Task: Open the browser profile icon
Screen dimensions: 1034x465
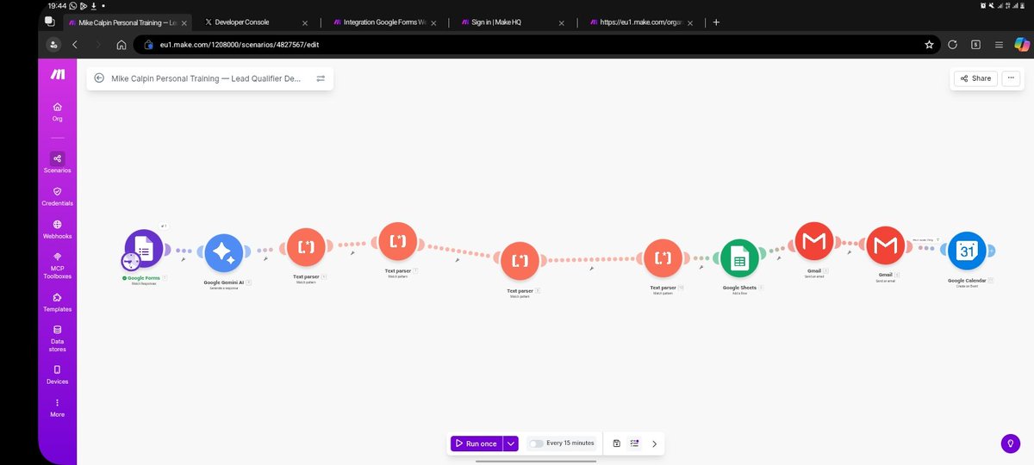Action: pyautogui.click(x=53, y=44)
